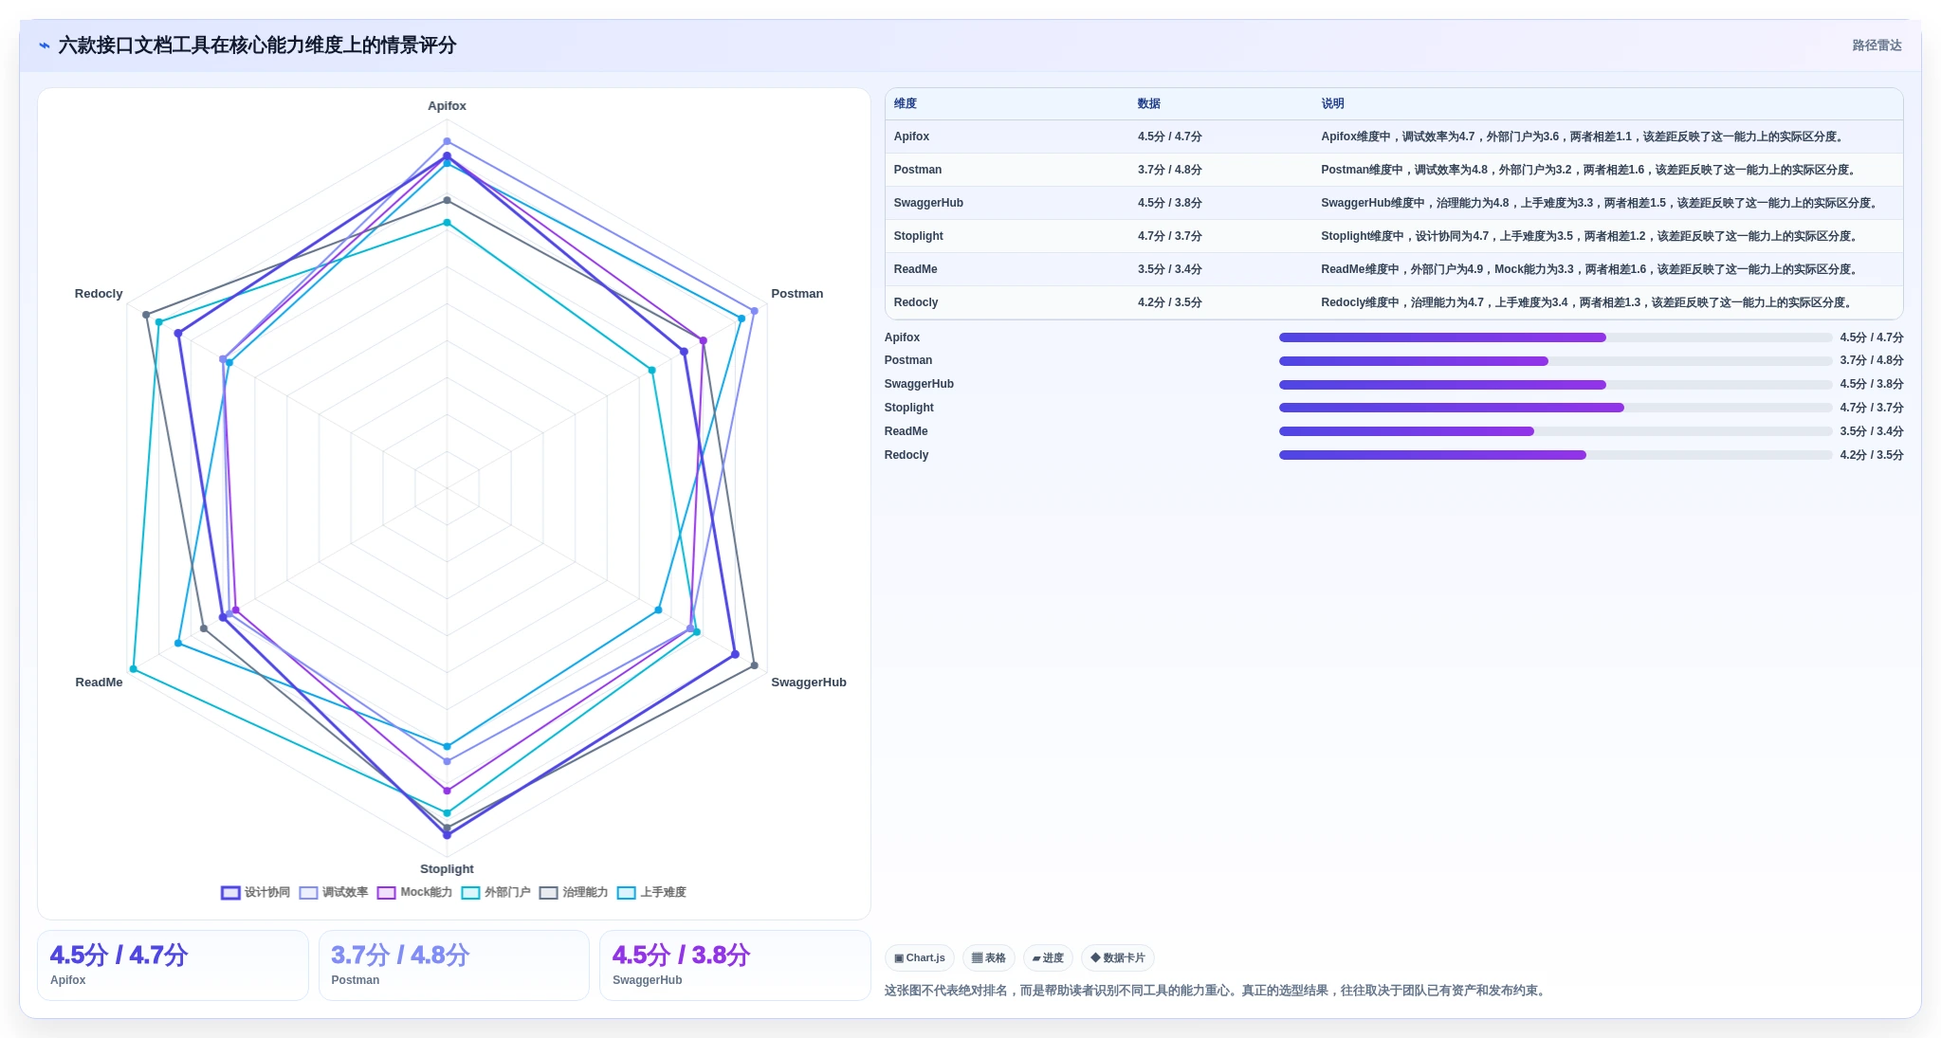Viewport: 1941px width, 1038px height.
Task: Click the footer note starting 这张图不代表绝对排名
Action: pyautogui.click(x=1218, y=991)
